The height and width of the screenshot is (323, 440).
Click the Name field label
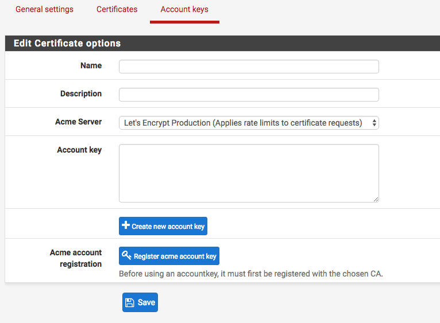91,65
